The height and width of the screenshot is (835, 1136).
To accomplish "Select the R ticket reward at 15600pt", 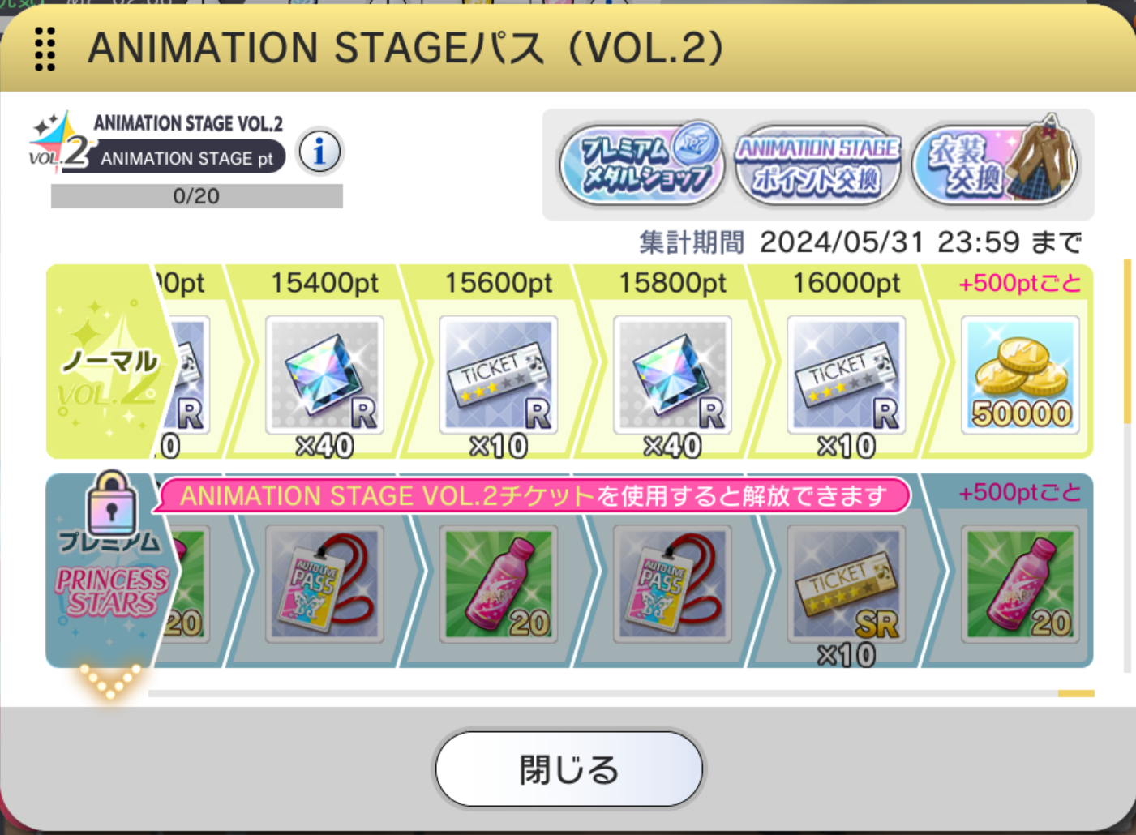I will pyautogui.click(x=498, y=375).
